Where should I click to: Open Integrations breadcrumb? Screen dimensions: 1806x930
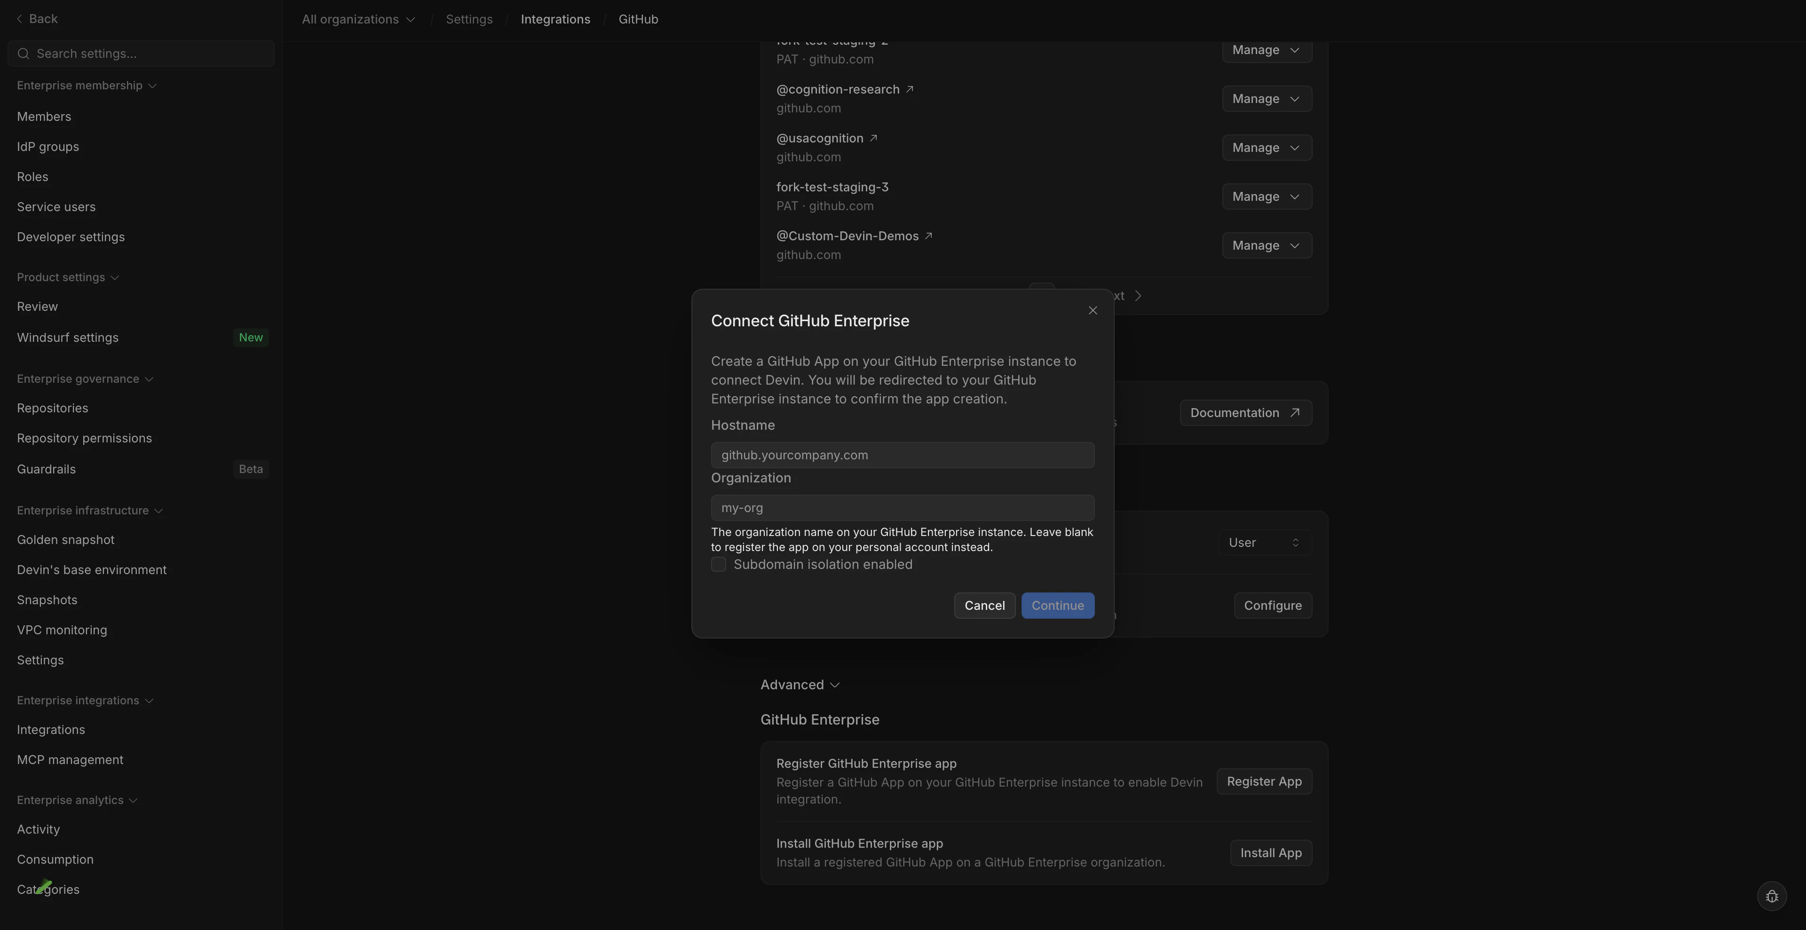tap(555, 19)
